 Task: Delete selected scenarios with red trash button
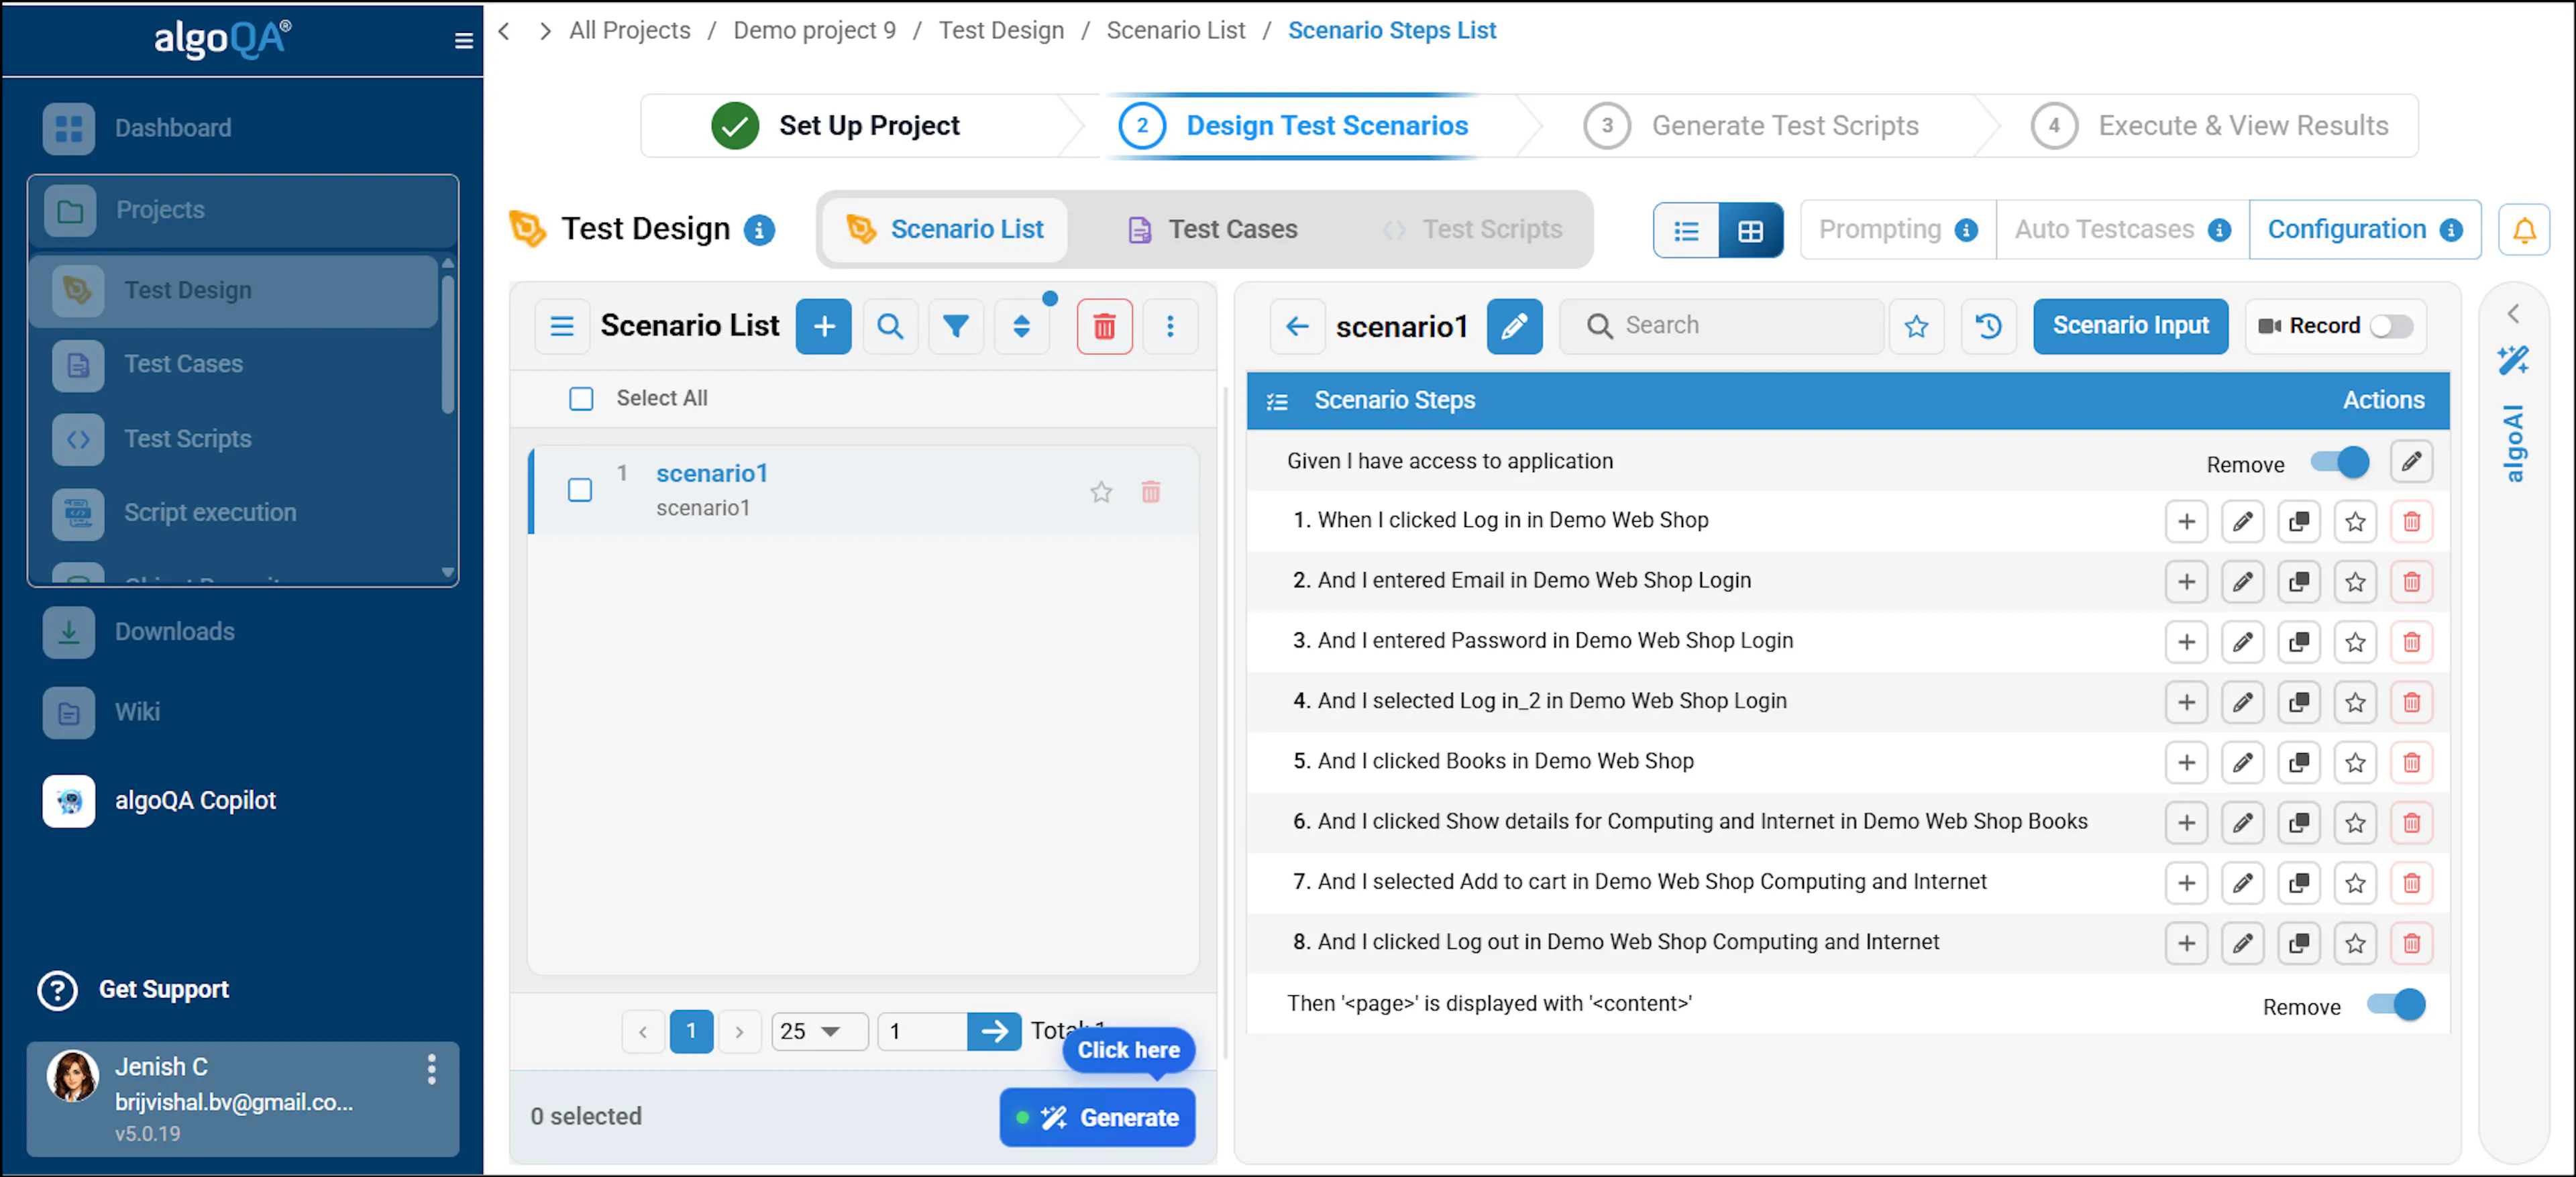(x=1104, y=326)
